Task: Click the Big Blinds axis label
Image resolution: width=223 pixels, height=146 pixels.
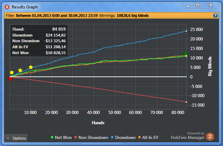Action: pos(210,66)
